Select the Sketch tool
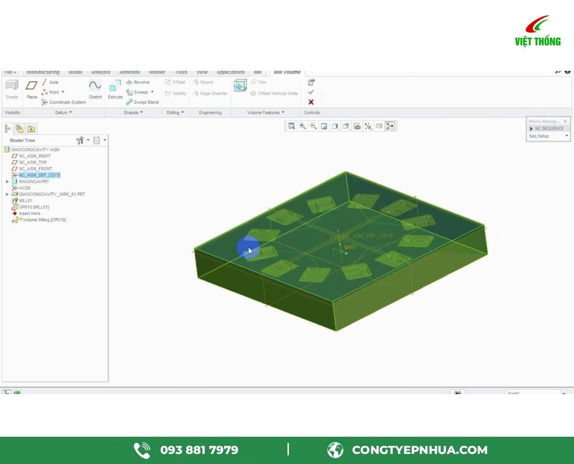The width and height of the screenshot is (574, 464). click(x=95, y=89)
